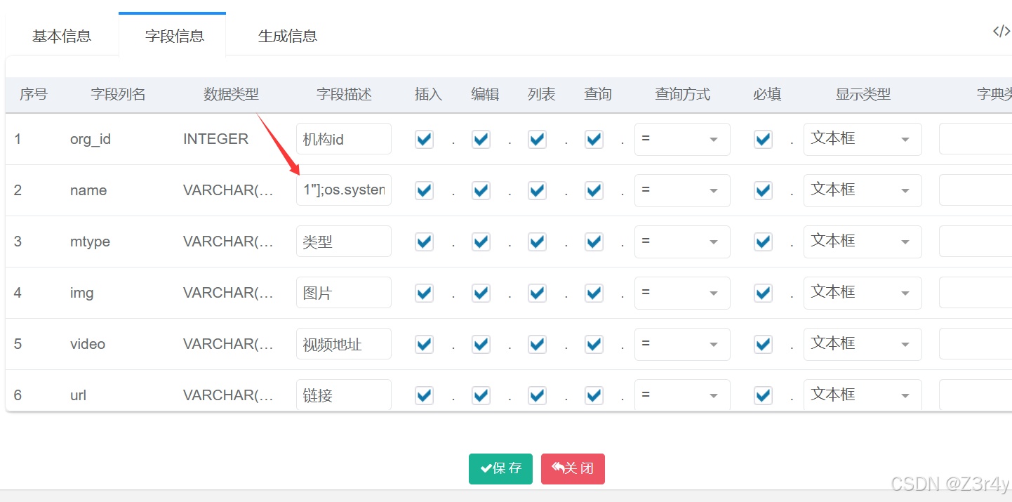Toggle 列表 checkbox in mtype row
Viewport: 1012px width, 502px height.
(x=537, y=242)
